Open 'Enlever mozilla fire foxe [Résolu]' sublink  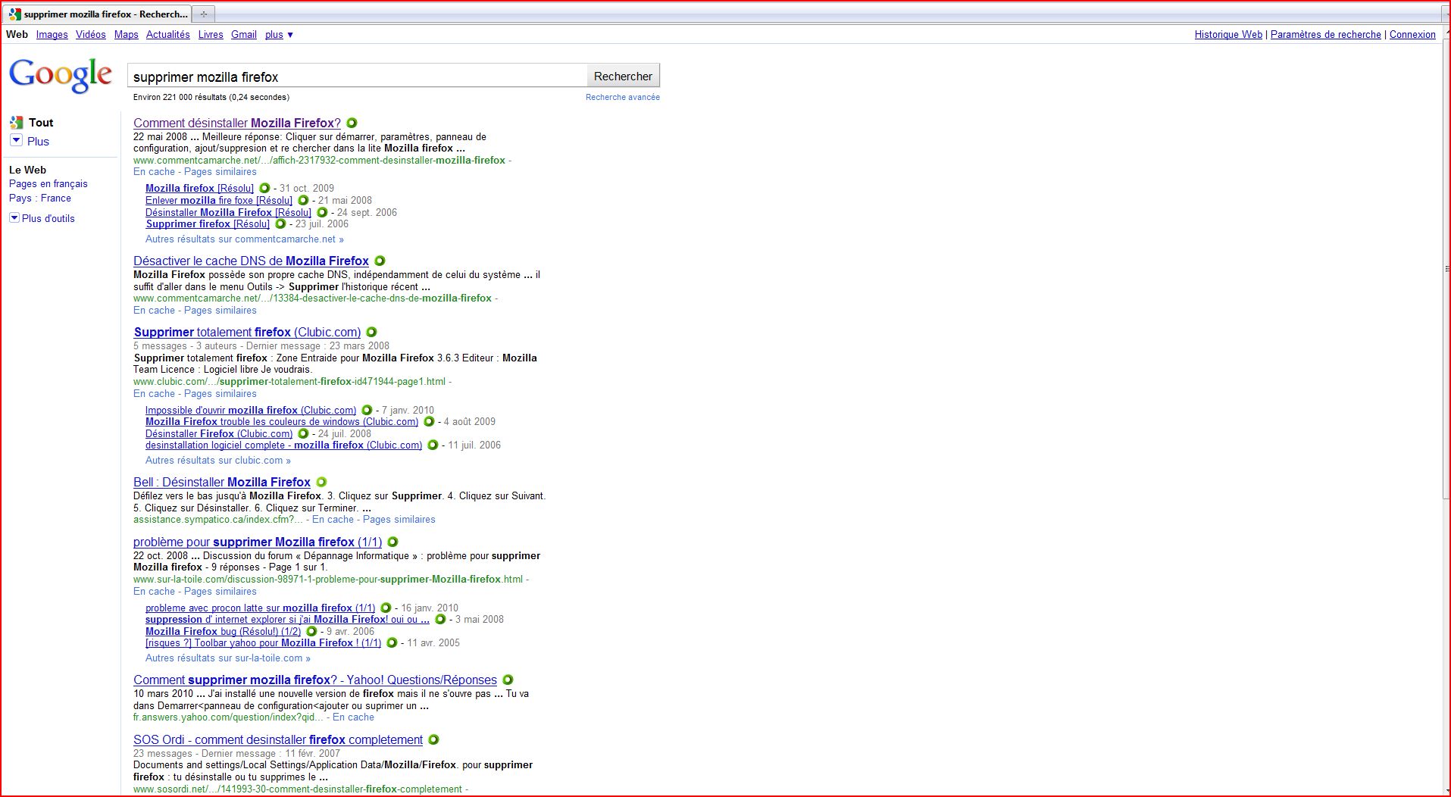219,200
